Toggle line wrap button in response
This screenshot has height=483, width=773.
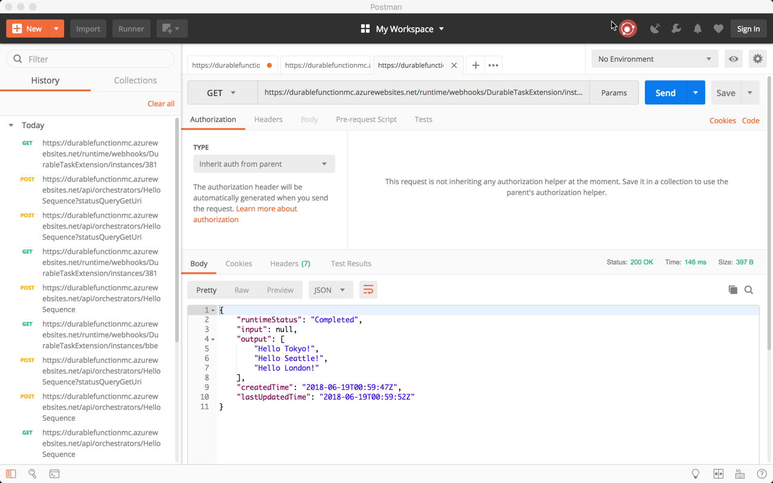click(368, 290)
